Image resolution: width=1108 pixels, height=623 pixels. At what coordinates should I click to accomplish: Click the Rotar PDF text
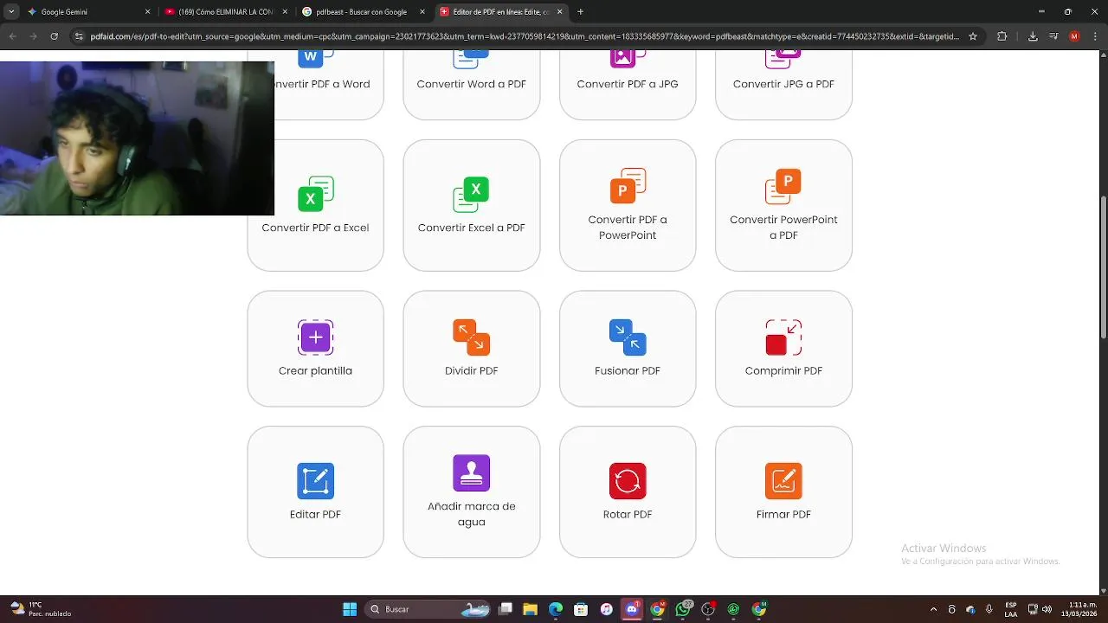pyautogui.click(x=628, y=515)
